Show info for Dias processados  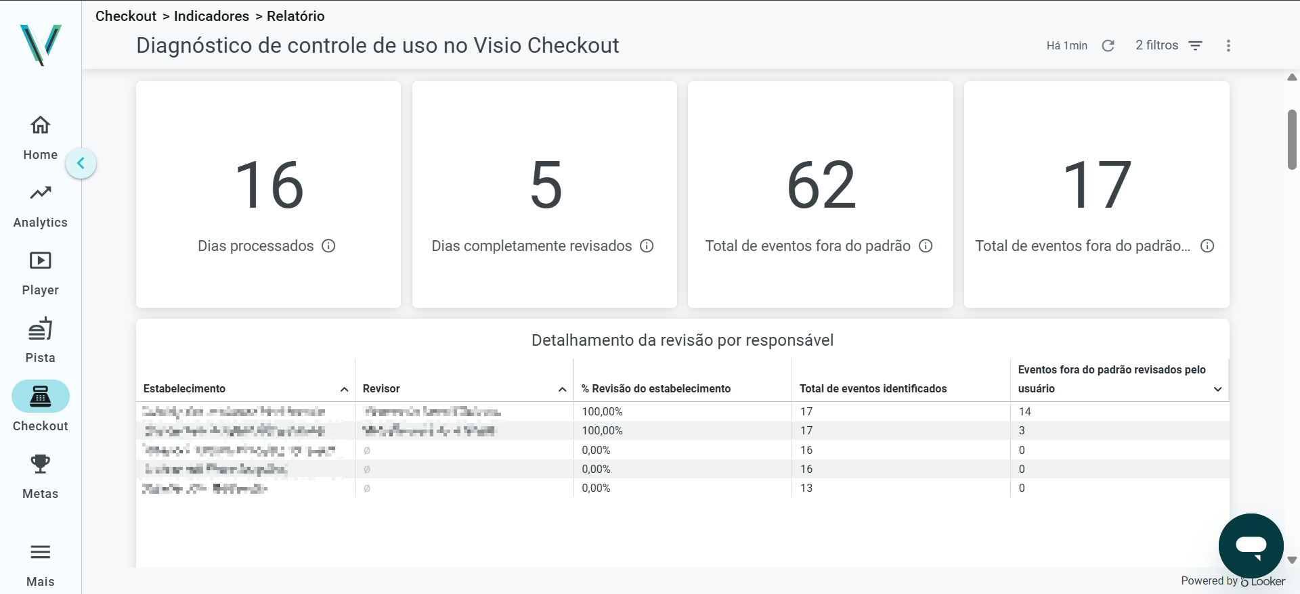click(328, 246)
